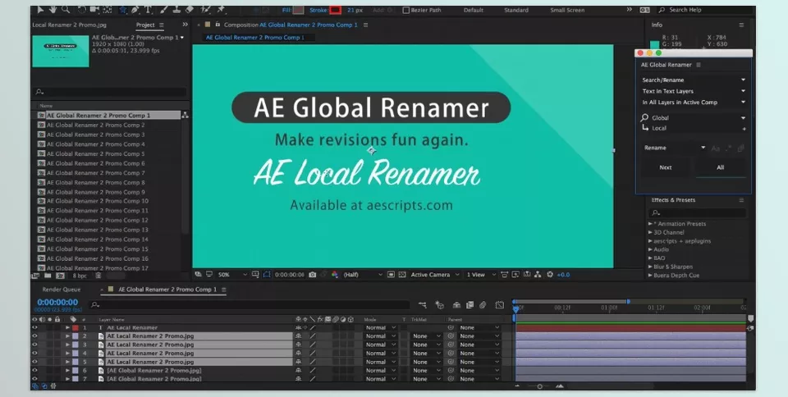Expand the 3D Channel effects category
Viewport: 788px width, 397px height.
(650, 232)
